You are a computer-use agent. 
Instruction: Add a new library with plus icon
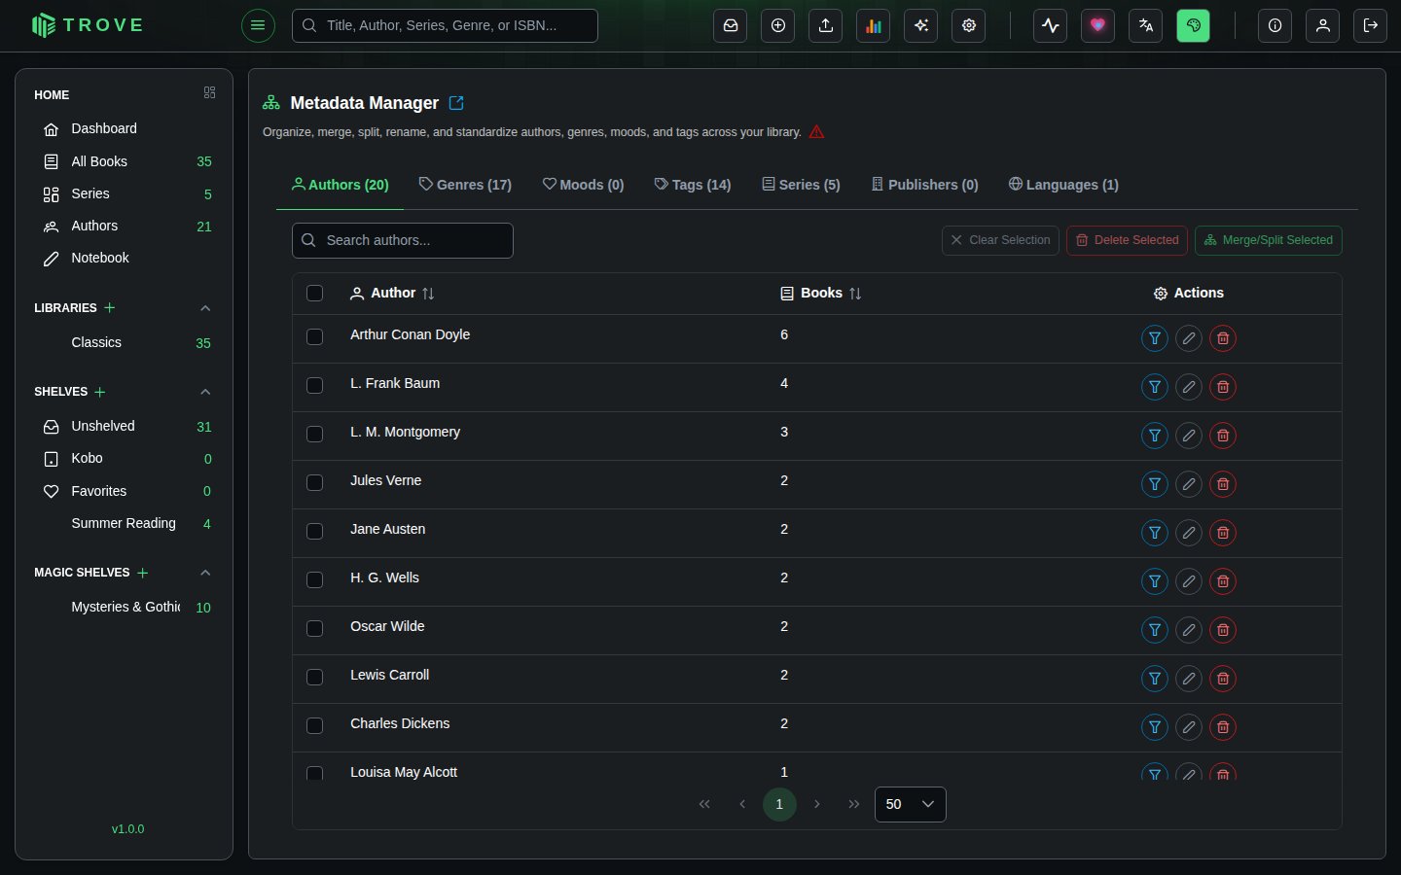[110, 308]
